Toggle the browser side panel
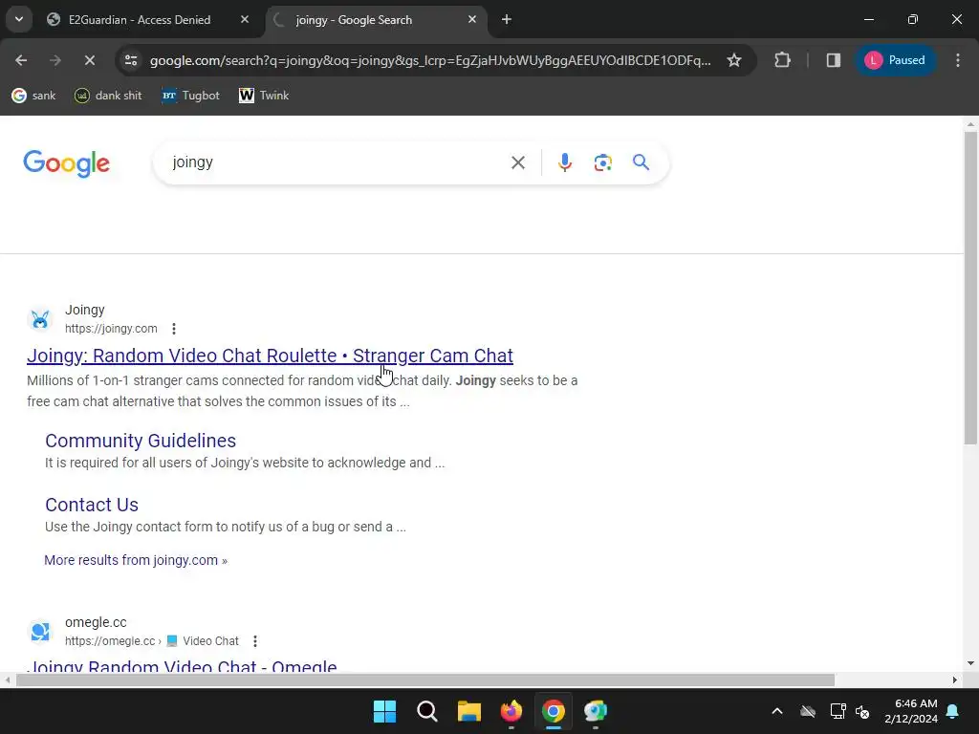Screen dimensions: 979x734 pyautogui.click(x=833, y=60)
